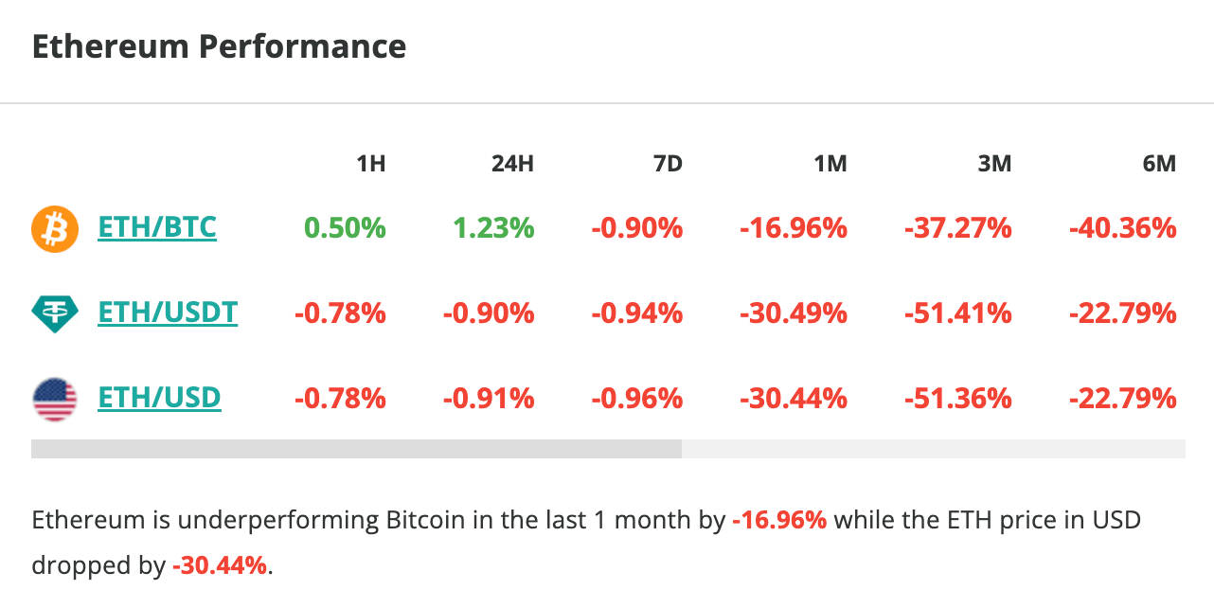Image resolution: width=1214 pixels, height=608 pixels.
Task: Click the 1M column header
Action: 830,164
